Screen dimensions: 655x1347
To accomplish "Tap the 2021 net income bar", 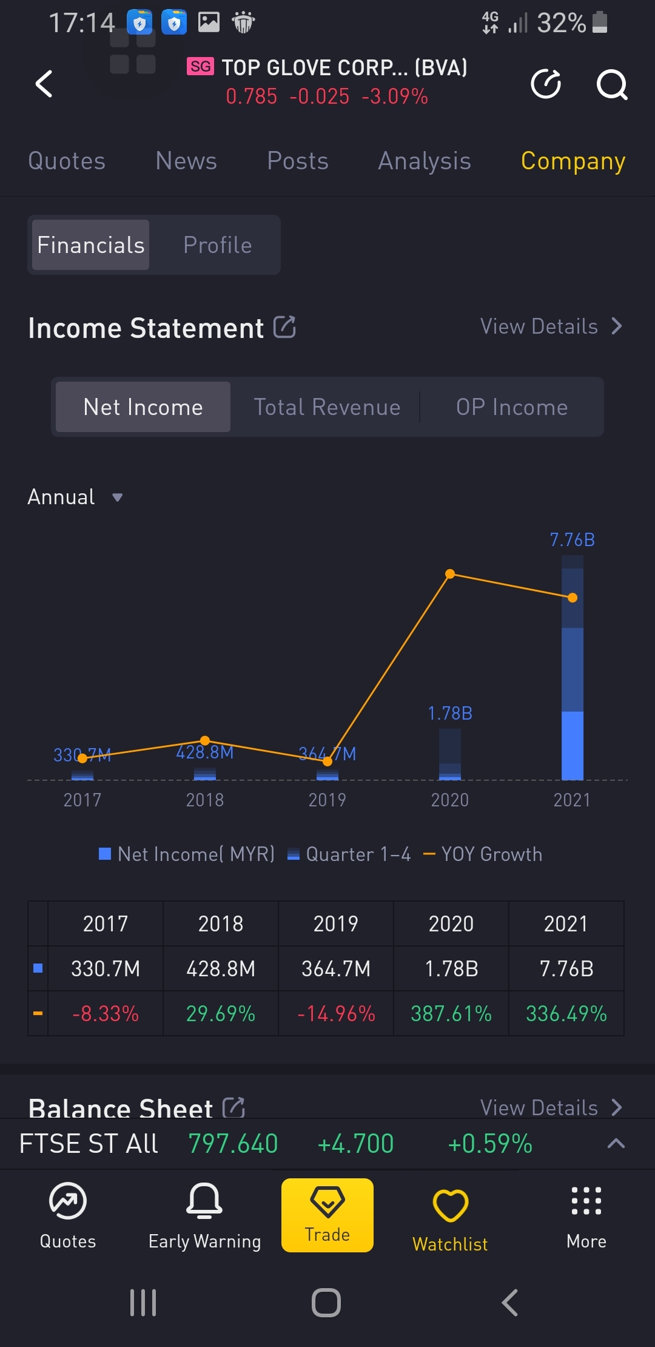I will tap(573, 667).
